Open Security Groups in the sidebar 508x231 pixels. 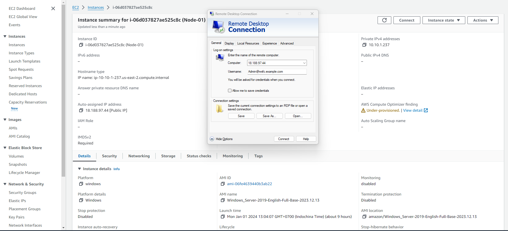(x=22, y=192)
